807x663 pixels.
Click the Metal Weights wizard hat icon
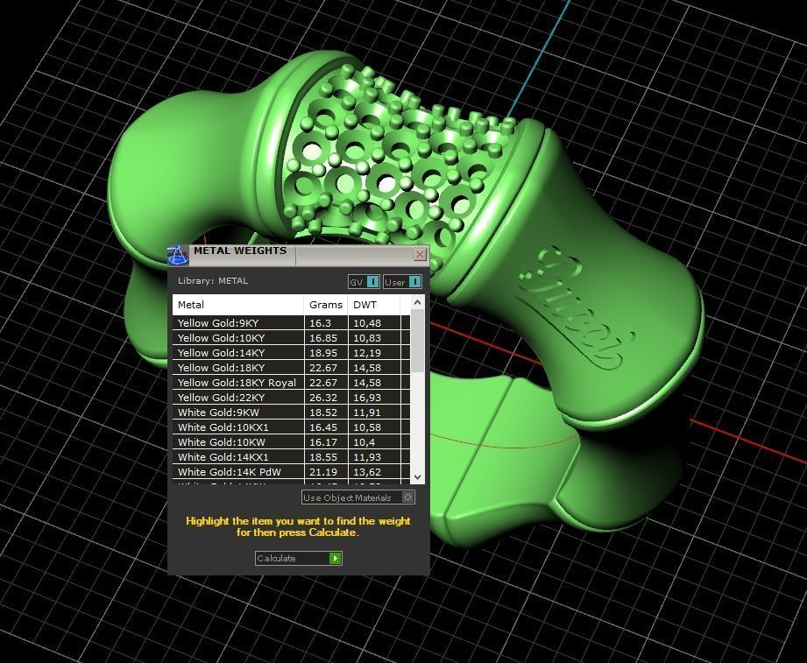pyautogui.click(x=178, y=256)
